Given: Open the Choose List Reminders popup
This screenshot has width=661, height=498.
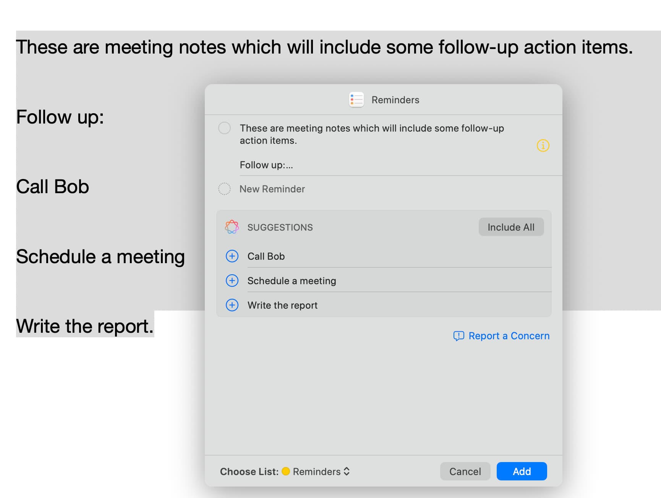Looking at the screenshot, I should [x=316, y=472].
